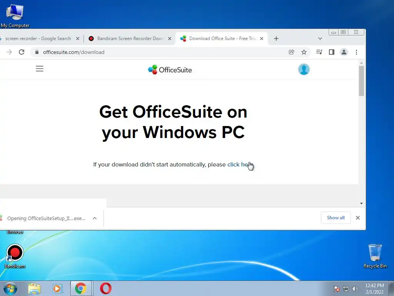
Task: Select the Download Office Suite tab
Action: click(222, 39)
